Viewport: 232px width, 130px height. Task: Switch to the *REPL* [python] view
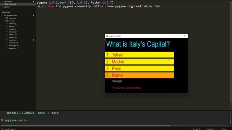point(10,4)
